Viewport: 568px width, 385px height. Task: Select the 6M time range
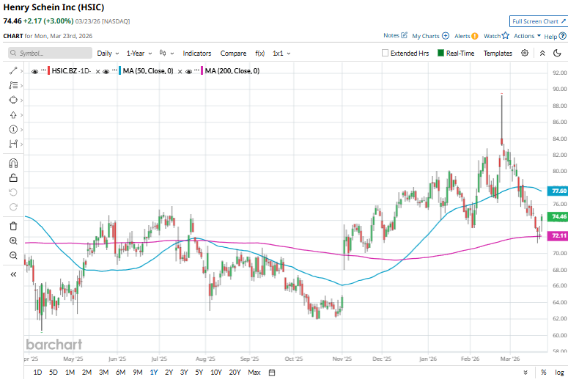[x=120, y=373]
